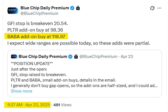Click the padlock icon in quoted post
Screen dimensions: 168x112
click(x=76, y=57)
